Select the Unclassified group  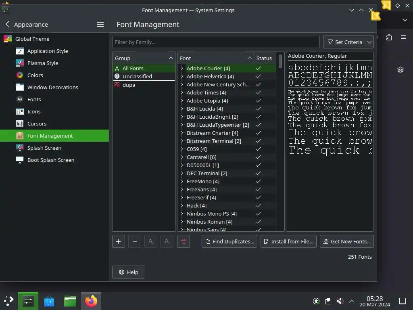144,76
